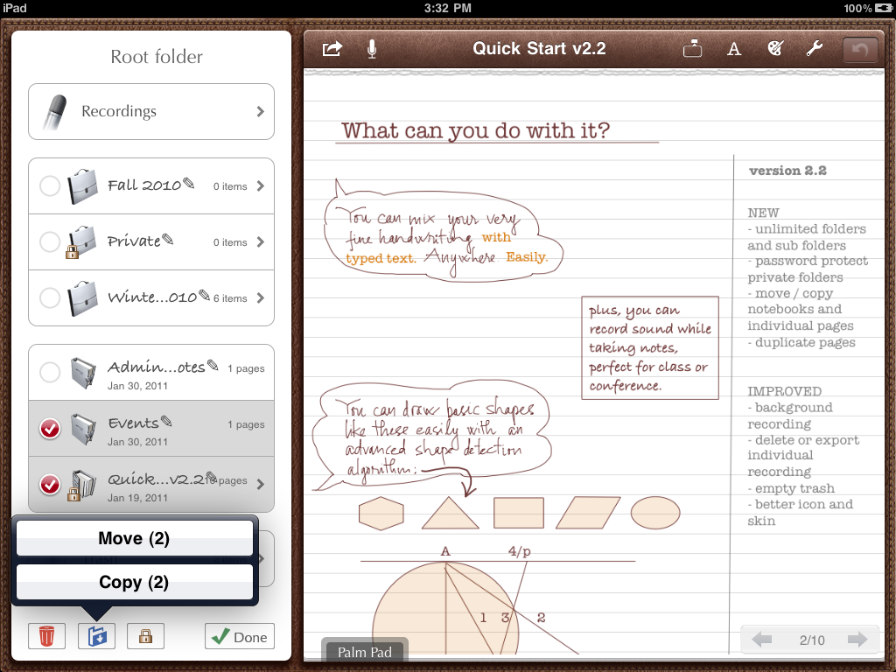
Task: Expand the Recordings row chevron
Action: tap(261, 111)
